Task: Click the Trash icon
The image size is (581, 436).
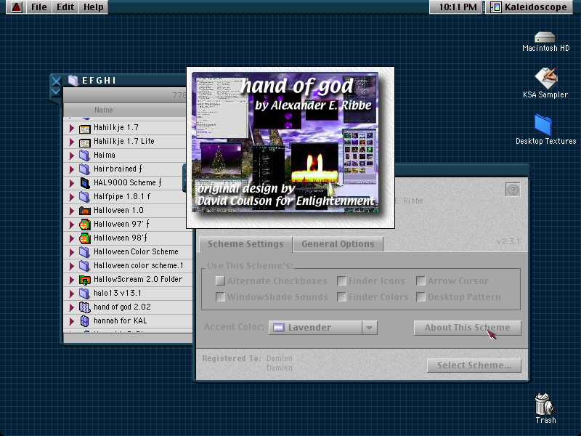Action: 544,404
